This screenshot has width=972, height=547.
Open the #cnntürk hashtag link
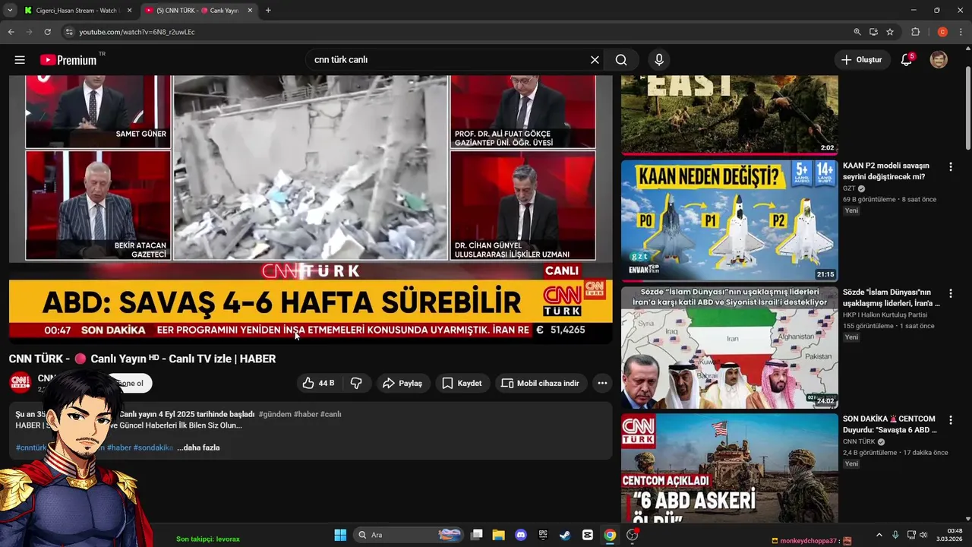pos(31,447)
